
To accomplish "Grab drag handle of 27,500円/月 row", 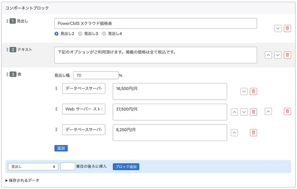I will click(56, 109).
